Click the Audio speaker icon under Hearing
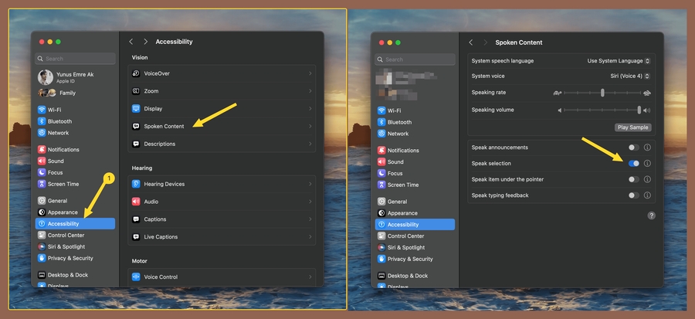Viewport: 695px width, 319px height. pyautogui.click(x=136, y=202)
